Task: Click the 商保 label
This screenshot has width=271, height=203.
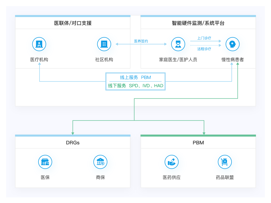Action: click(x=100, y=177)
